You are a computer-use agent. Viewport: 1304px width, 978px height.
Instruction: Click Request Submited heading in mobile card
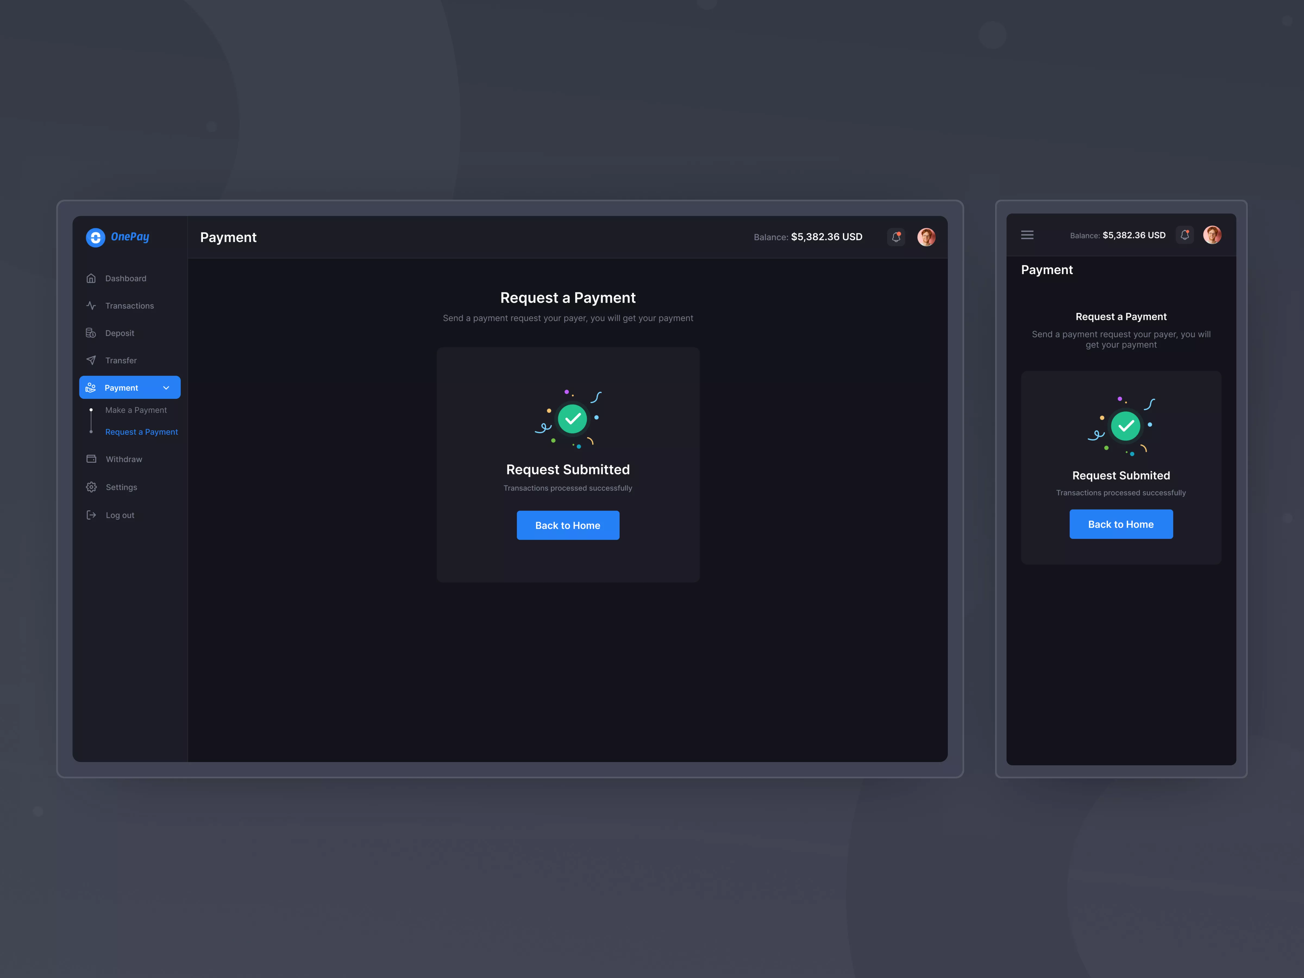[x=1121, y=476]
